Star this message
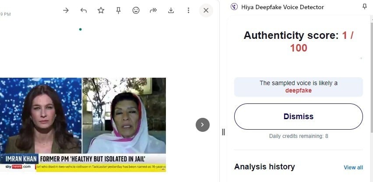 point(101,10)
